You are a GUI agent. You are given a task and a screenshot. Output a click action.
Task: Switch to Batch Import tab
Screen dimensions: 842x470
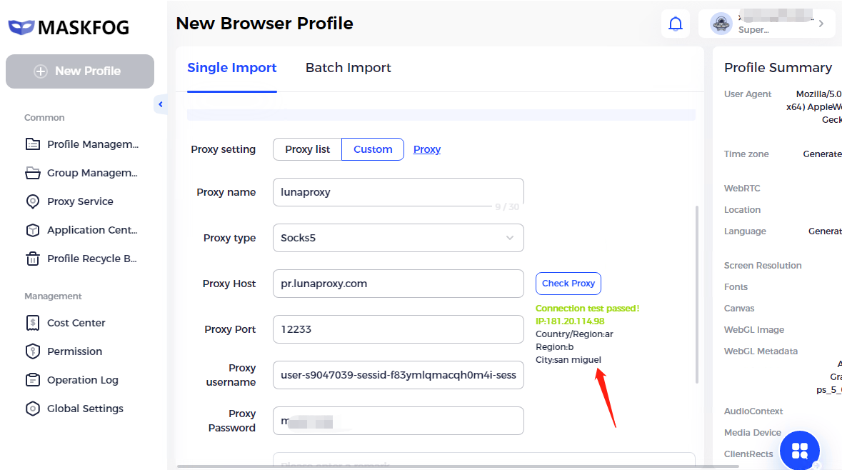[348, 68]
